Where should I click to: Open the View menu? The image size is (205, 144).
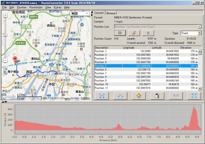[x=48, y=7]
